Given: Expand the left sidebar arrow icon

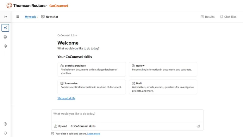Looking at the screenshot, I should pyautogui.click(x=5, y=17).
